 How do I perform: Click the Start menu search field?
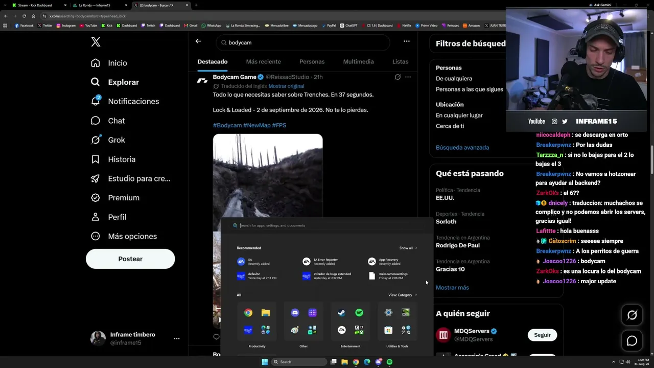point(327,225)
